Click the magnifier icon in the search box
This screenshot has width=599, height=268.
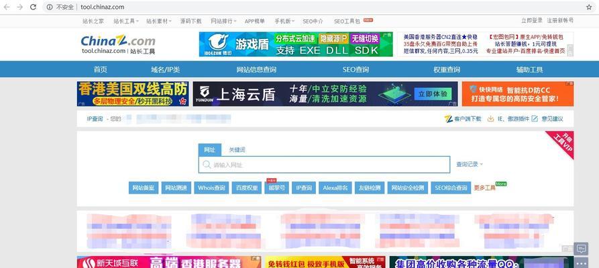pos(207,165)
